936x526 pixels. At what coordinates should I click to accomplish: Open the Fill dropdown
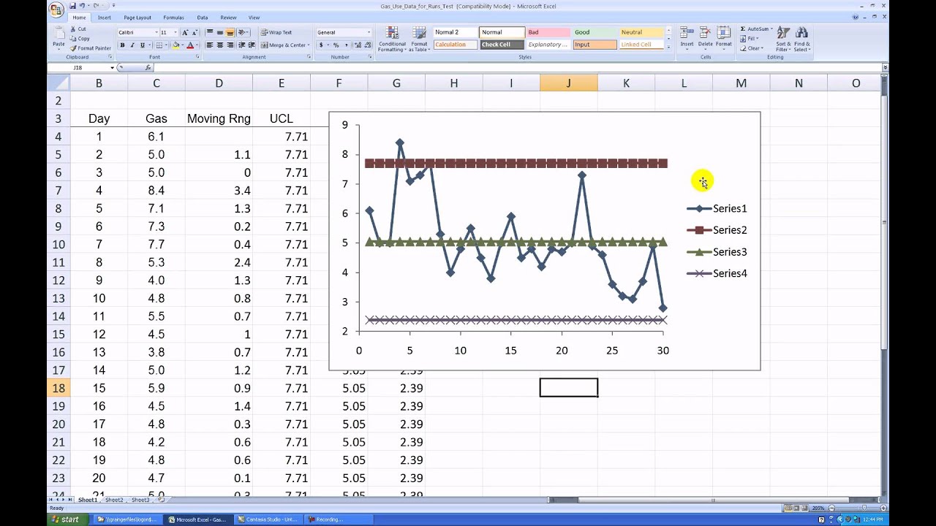758,39
